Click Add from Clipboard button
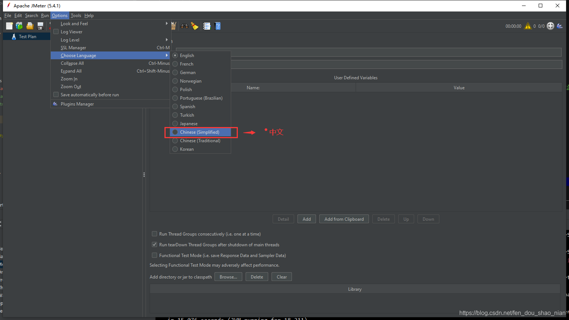Viewport: 569px width, 320px height. [344, 219]
